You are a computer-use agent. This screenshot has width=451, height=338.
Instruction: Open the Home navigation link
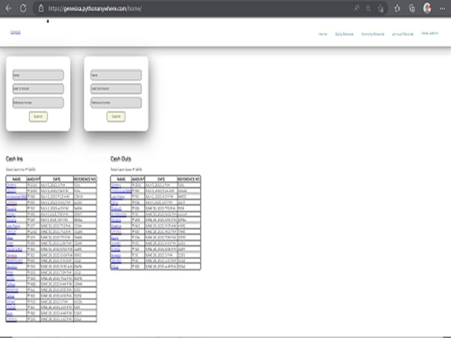point(323,34)
